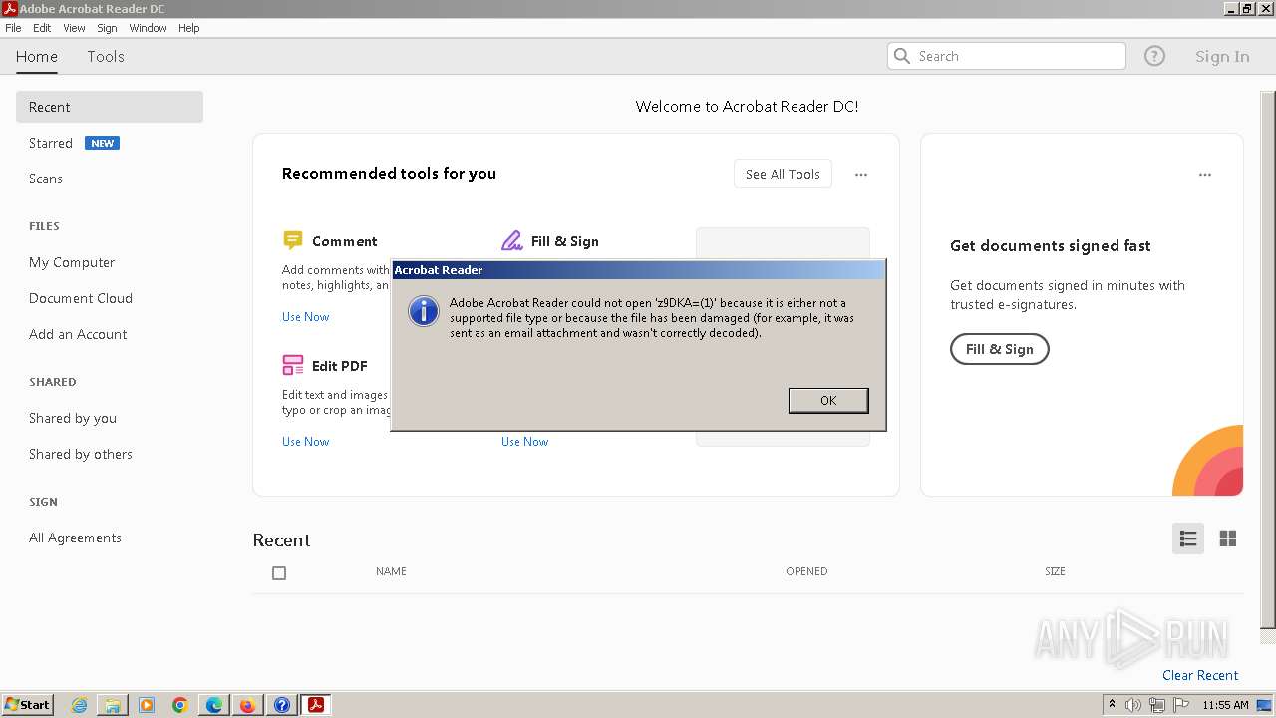The width and height of the screenshot is (1276, 718).
Task: Launch Firefox from taskbar
Action: click(x=247, y=705)
